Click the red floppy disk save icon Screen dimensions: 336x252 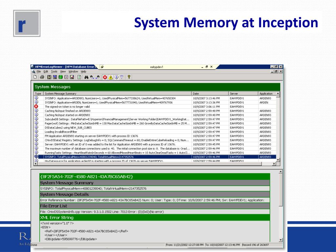pyautogui.click(x=72, y=77)
